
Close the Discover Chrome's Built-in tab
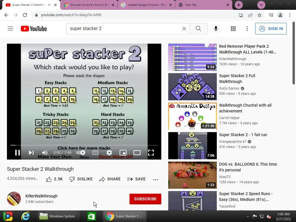click(x=113, y=5)
